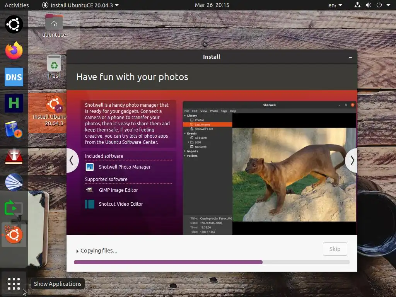This screenshot has height=297, width=396.
Task: Click the 'Copying files...' status text
Action: pos(99,251)
